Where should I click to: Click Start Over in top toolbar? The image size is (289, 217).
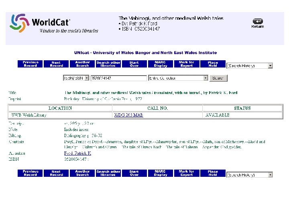tap(134, 64)
